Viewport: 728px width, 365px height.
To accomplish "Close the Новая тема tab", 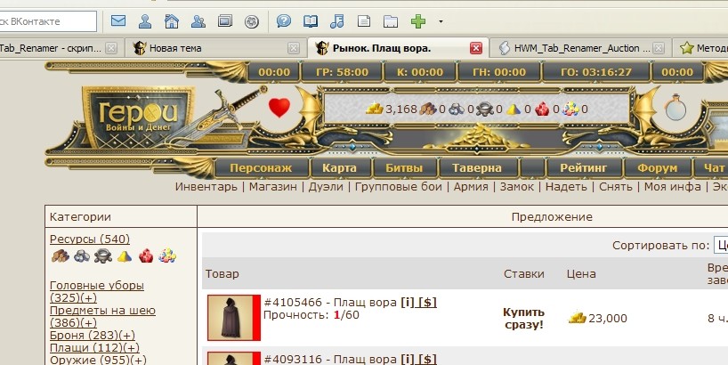I will pyautogui.click(x=294, y=48).
